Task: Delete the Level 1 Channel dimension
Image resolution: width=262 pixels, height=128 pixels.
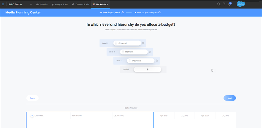Action: 143,43
